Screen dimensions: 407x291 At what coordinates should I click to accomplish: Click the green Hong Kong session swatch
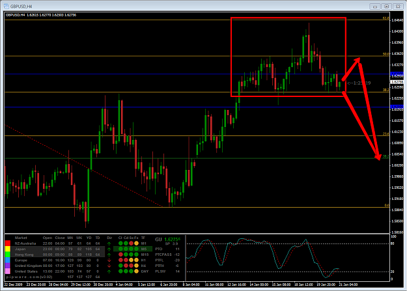click(8, 255)
